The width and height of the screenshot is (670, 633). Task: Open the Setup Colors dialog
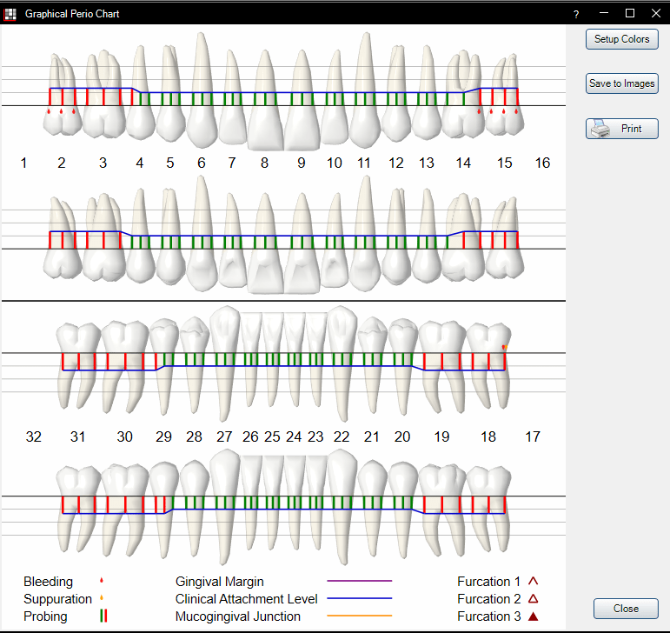(621, 39)
